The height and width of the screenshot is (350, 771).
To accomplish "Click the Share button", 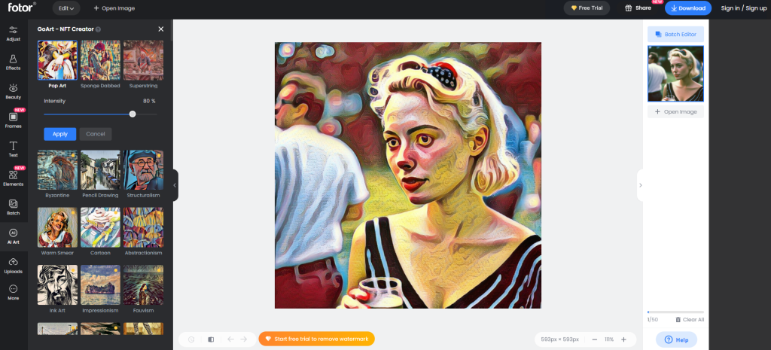I will (638, 8).
